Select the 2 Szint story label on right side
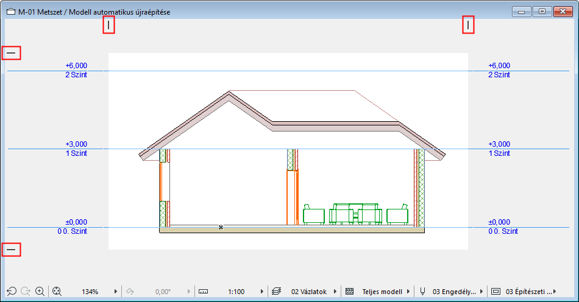Screen dimensions: 579x302 coord(499,75)
